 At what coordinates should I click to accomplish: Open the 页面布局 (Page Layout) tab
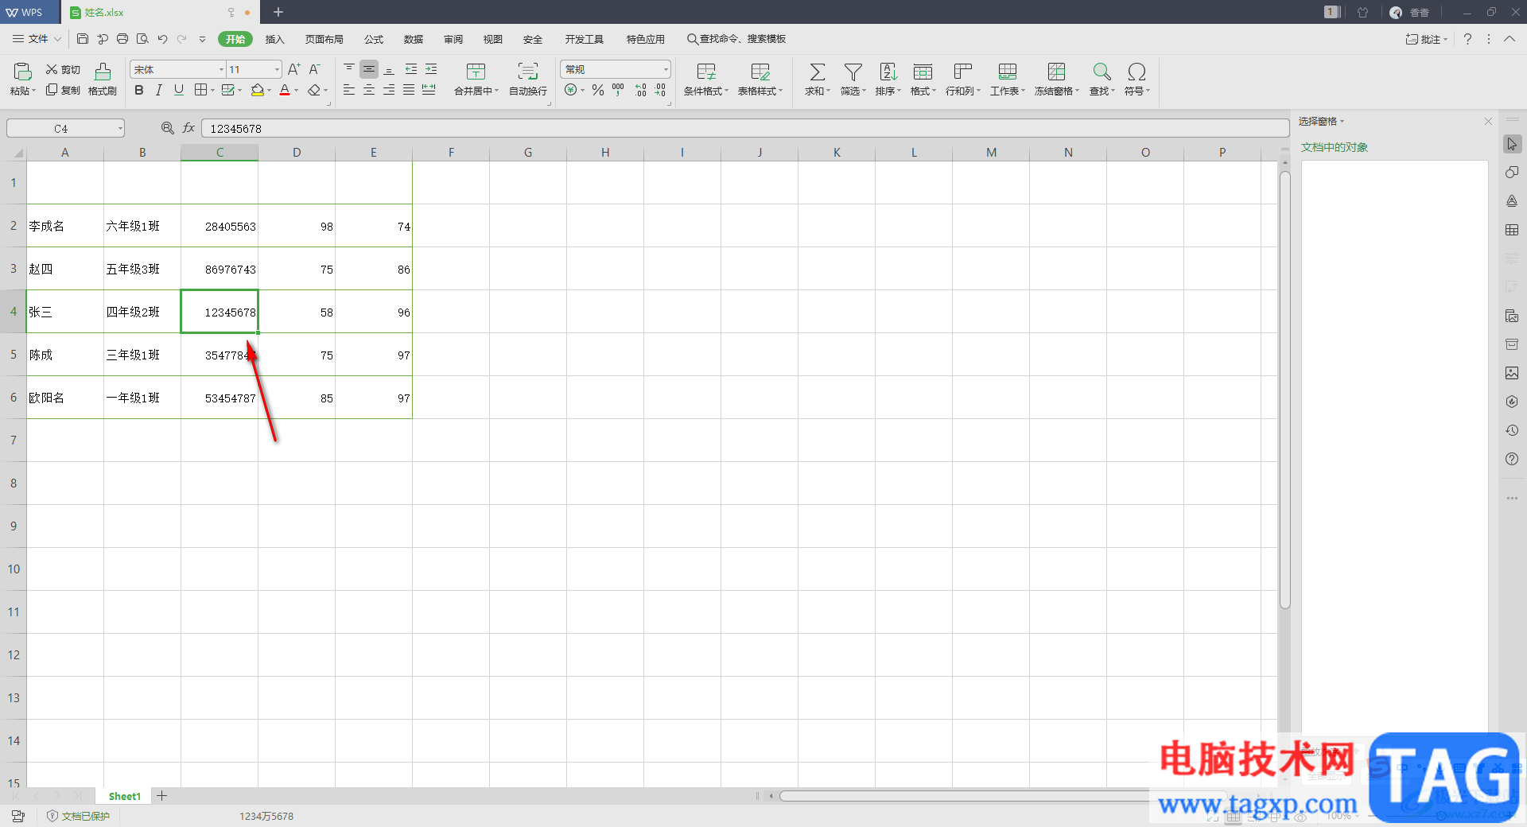coord(324,39)
